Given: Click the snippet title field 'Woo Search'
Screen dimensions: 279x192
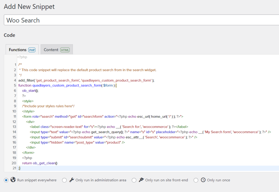Looking at the screenshot, I should pos(141,20).
